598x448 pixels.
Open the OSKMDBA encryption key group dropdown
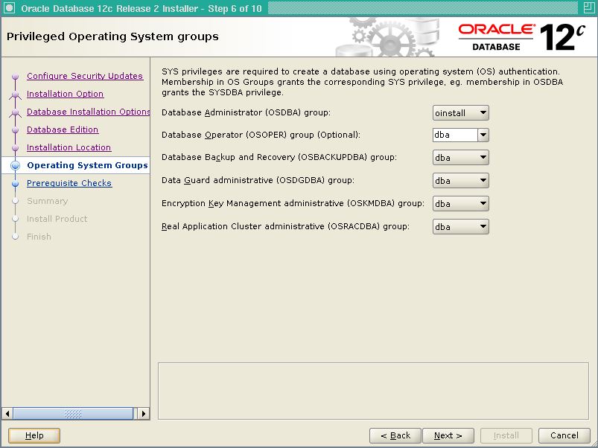[x=460, y=203]
